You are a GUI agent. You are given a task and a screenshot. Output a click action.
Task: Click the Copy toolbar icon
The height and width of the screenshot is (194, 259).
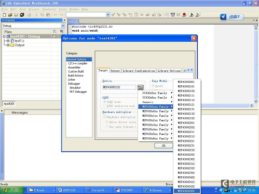coord(42,15)
